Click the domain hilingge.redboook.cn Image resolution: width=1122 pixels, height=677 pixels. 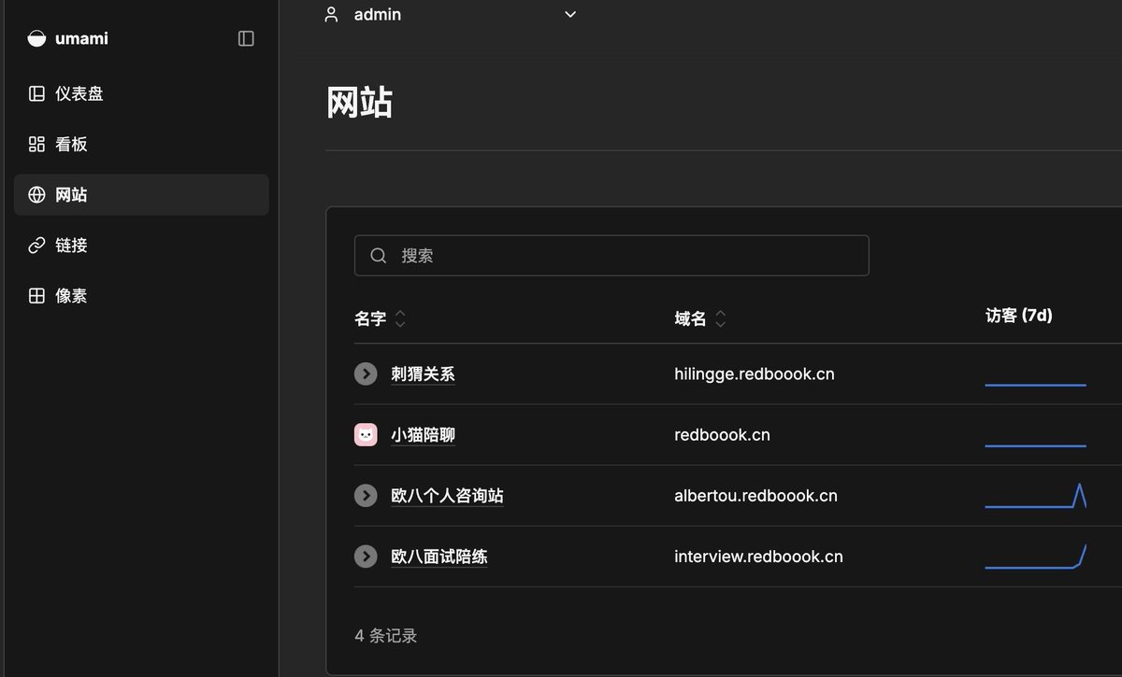[x=755, y=374]
